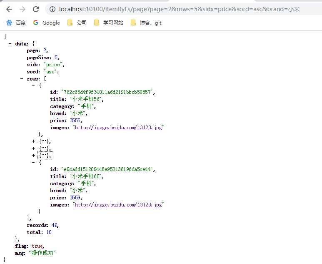
Task: Click the browser back arrow
Action: 9,9
